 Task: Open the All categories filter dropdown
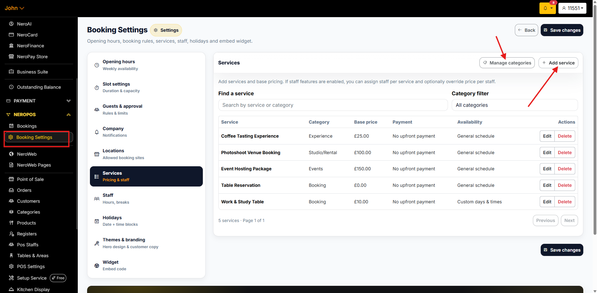click(x=514, y=105)
